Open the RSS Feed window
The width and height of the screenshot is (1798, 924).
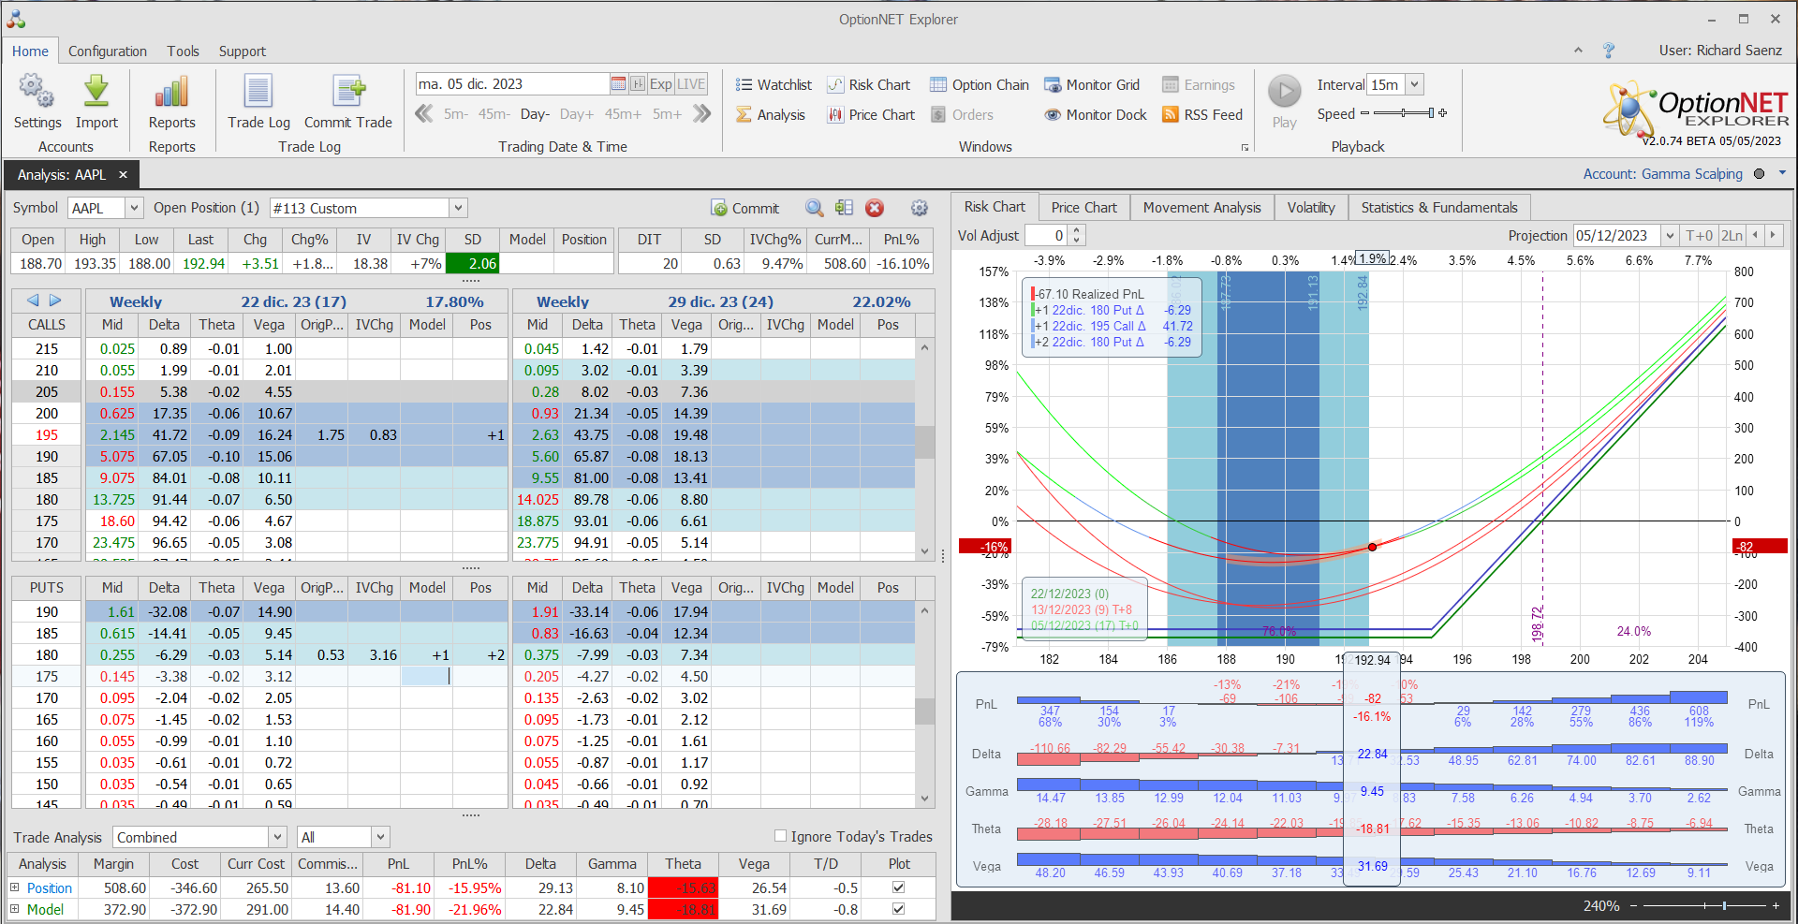[x=1202, y=115]
